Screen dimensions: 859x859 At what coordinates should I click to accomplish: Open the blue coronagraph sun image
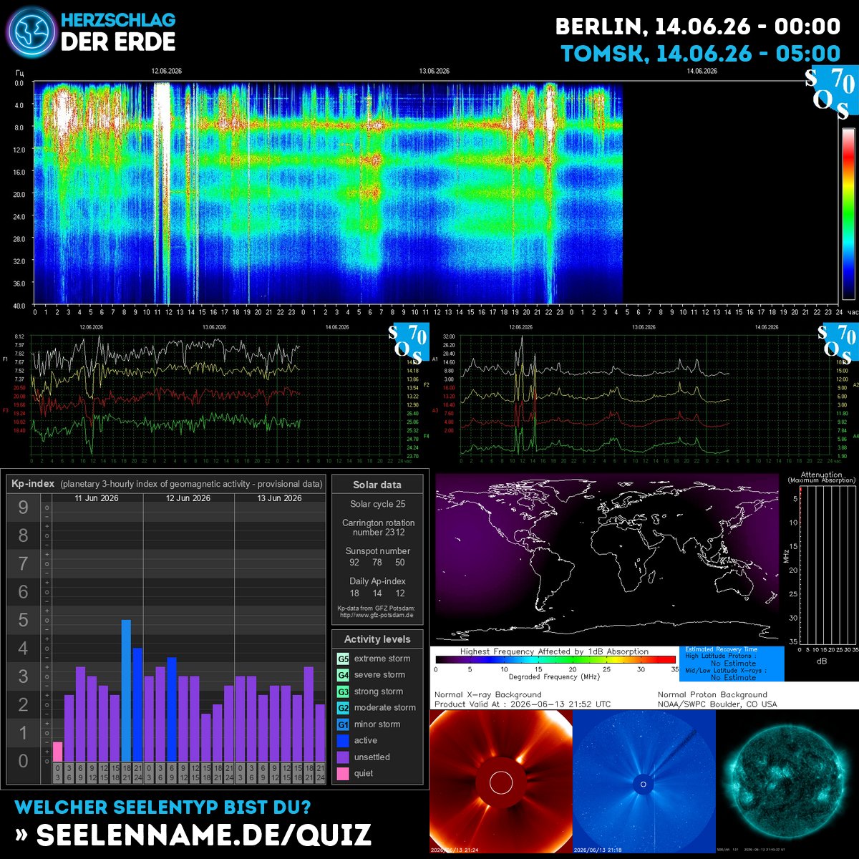click(644, 782)
